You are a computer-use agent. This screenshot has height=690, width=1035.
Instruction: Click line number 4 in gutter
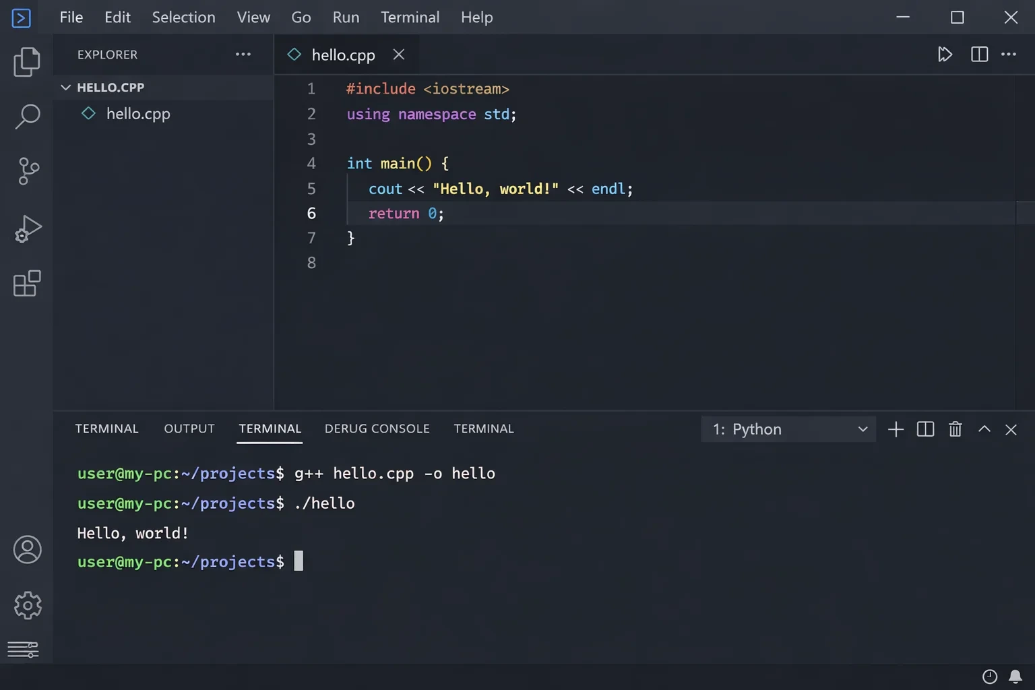click(x=311, y=164)
